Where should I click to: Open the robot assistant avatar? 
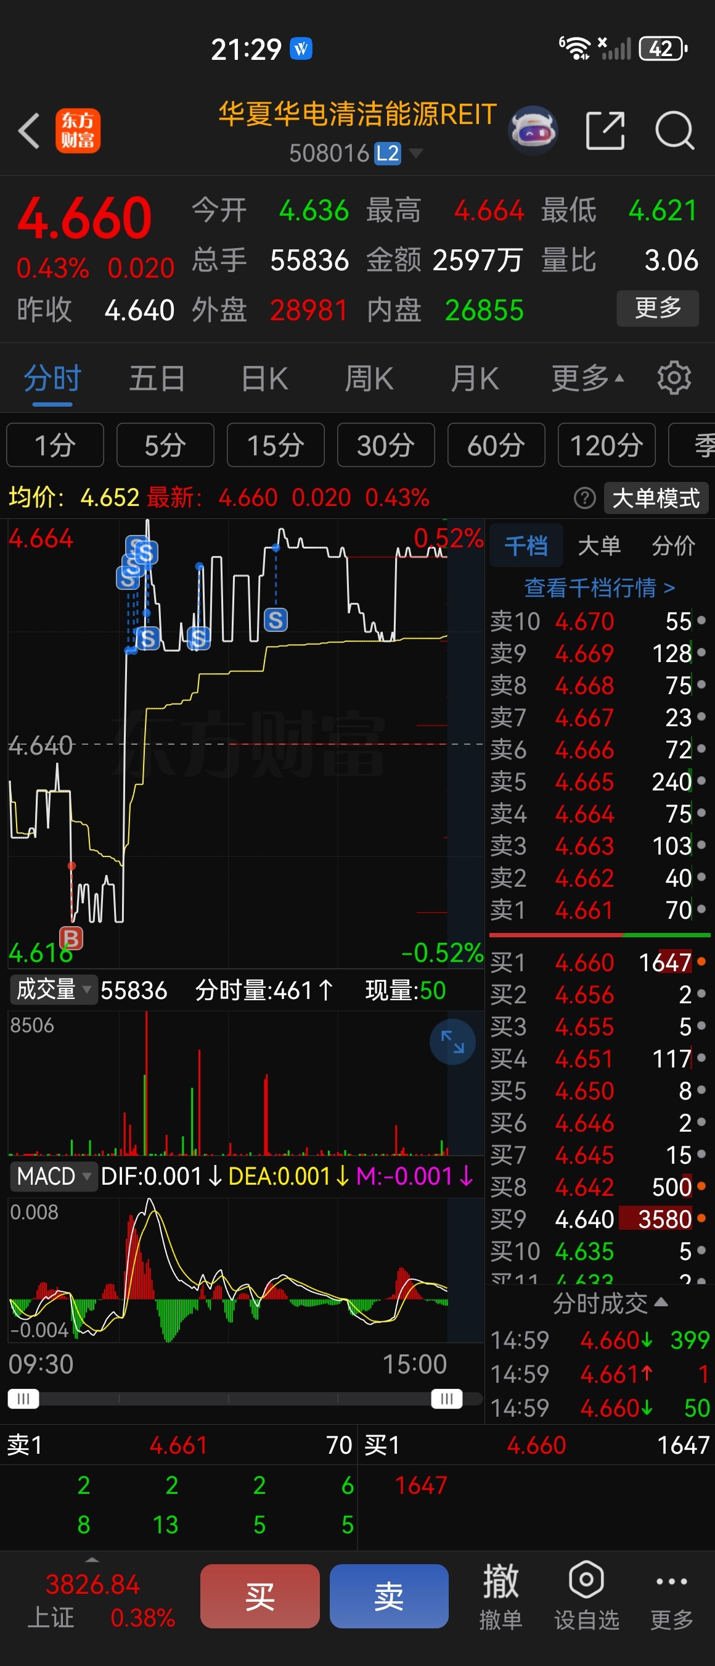(x=533, y=131)
